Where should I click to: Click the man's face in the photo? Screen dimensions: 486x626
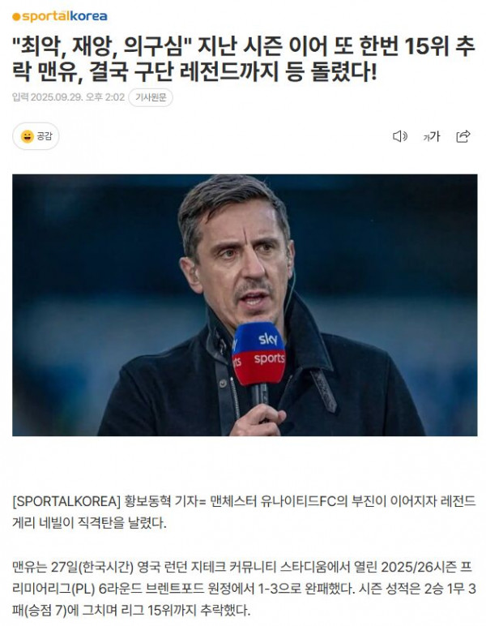[x=243, y=259]
